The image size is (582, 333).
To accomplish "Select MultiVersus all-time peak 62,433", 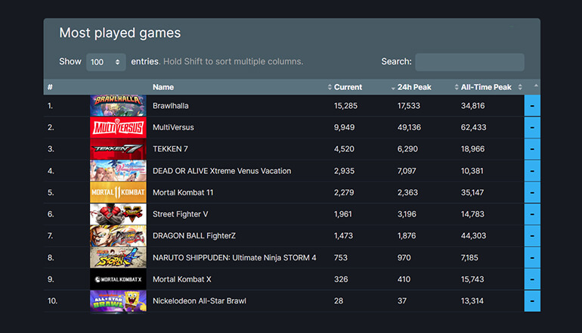I will [473, 127].
